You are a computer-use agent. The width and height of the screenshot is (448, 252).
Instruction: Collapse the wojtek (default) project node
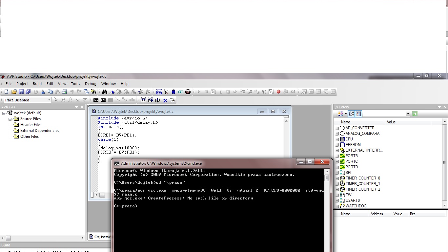pos(4,113)
